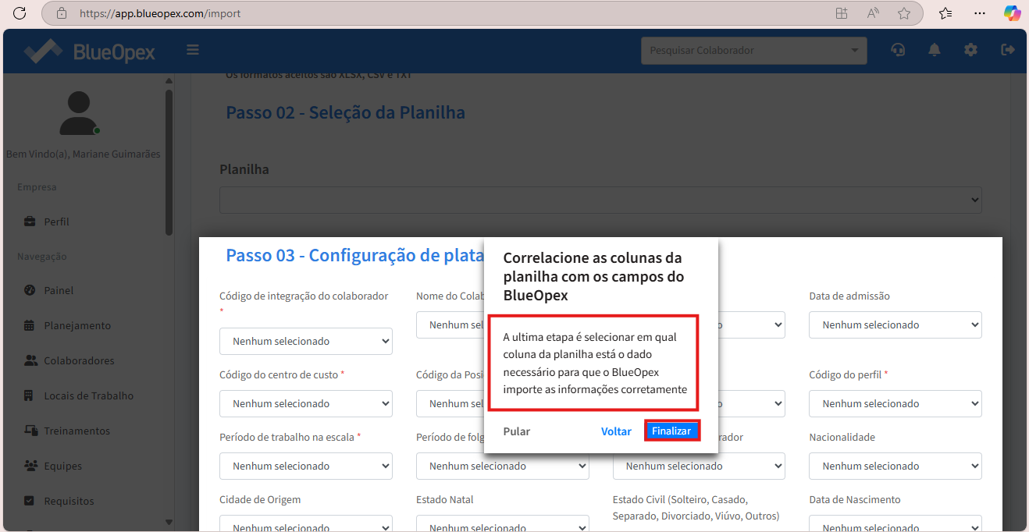Add page to favorites star icon

[904, 13]
